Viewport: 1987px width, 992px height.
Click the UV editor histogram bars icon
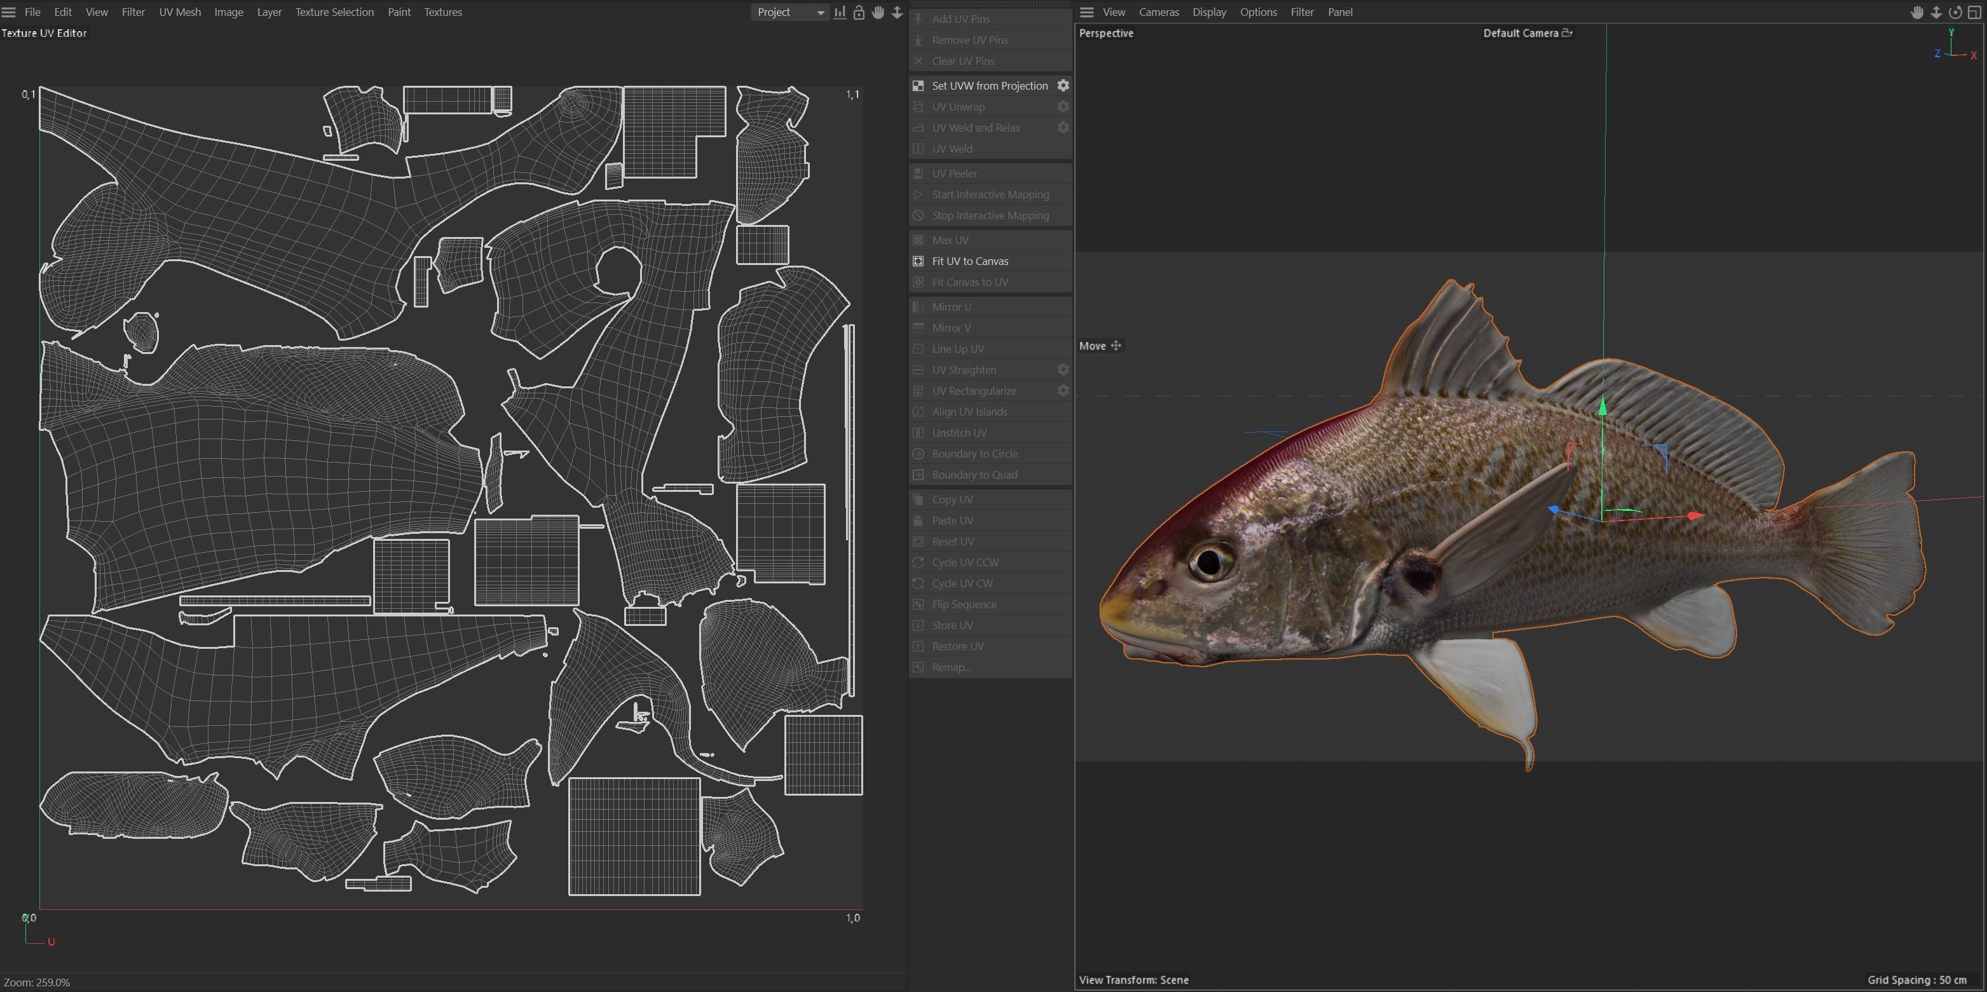click(839, 12)
